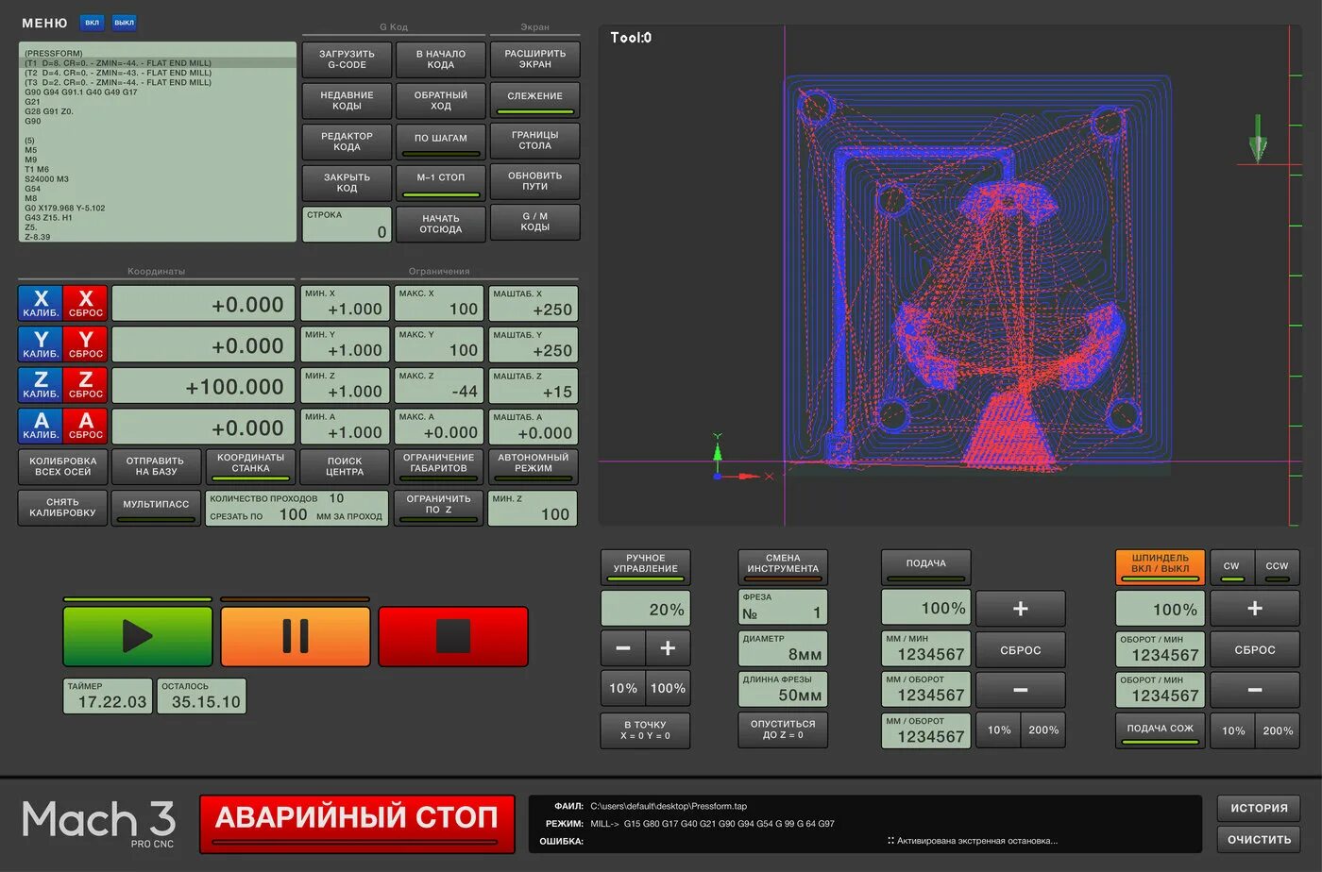Toggle ШПИНДЕЛЬ ВКЛ/ВЫКЛ spindle power

click(x=1160, y=566)
